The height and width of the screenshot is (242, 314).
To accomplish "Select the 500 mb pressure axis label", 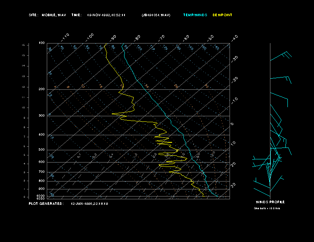I will pyautogui.click(x=42, y=150).
